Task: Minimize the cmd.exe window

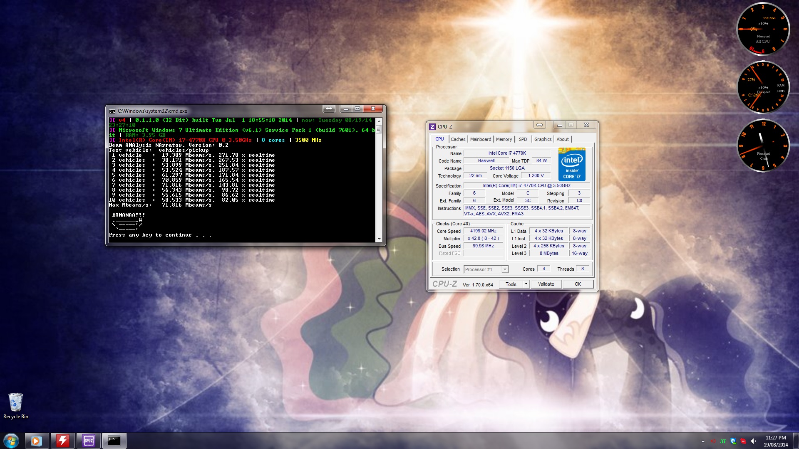Action: (x=346, y=109)
